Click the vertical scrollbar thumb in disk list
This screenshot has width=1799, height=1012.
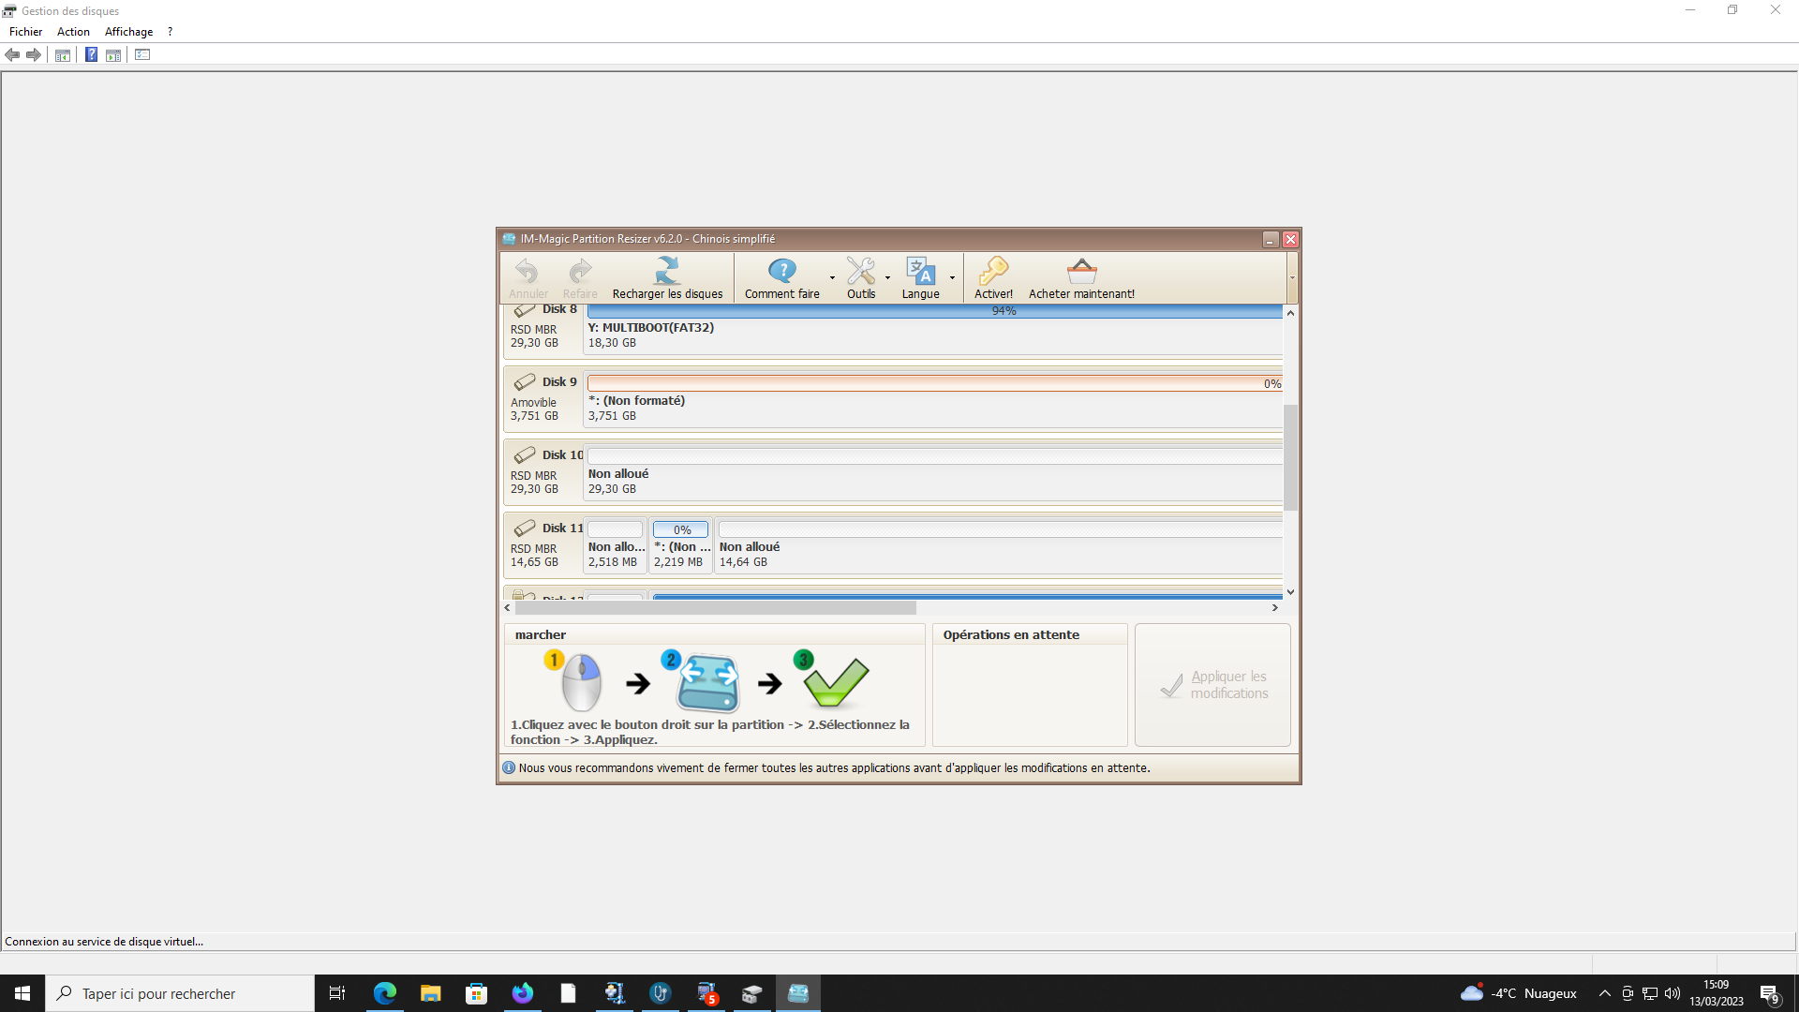1290,457
